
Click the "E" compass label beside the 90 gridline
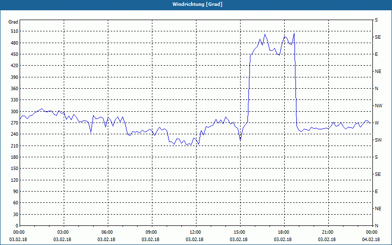coord(376,192)
